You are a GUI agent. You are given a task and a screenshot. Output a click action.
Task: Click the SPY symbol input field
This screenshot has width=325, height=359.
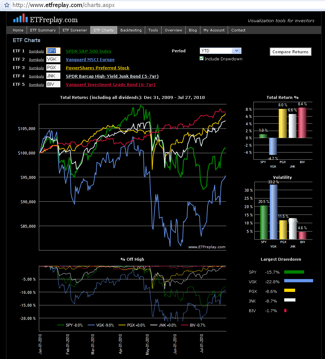tap(53, 51)
